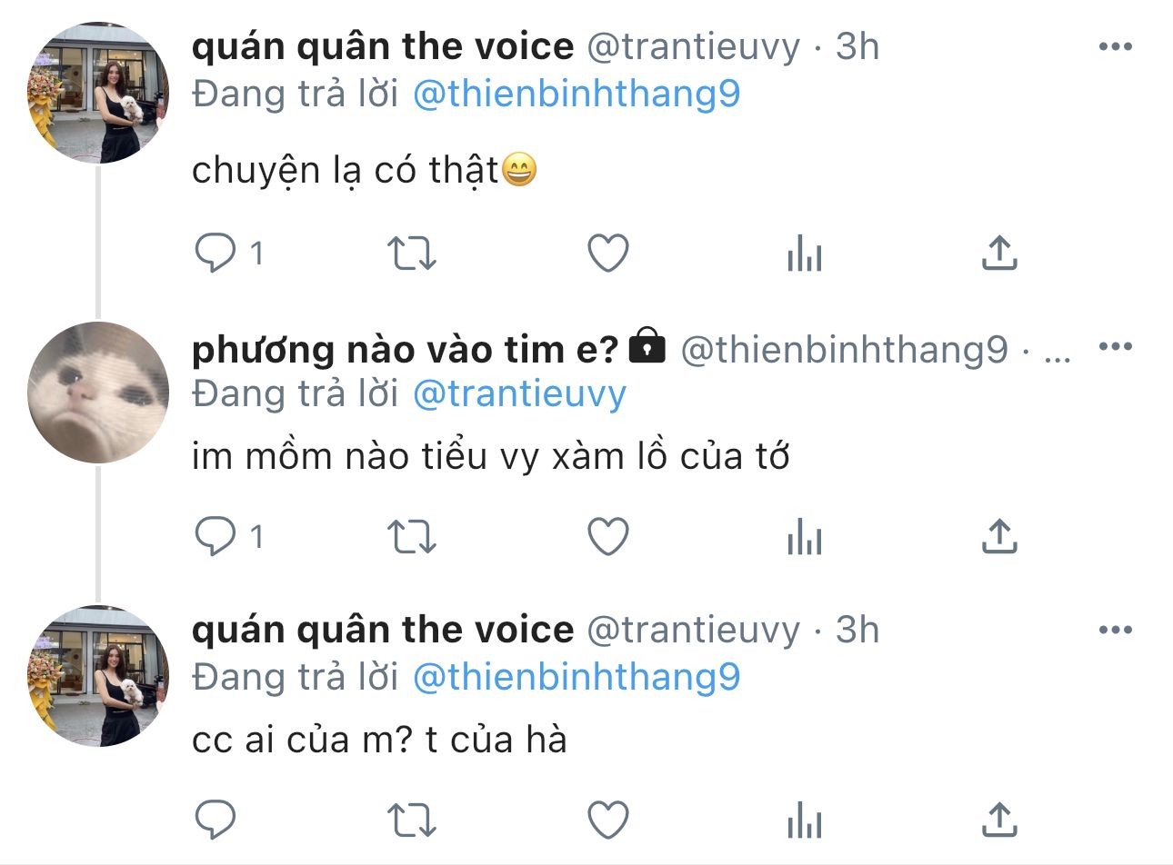This screenshot has height=865, width=1173.
Task: Retweet the "im mồm nào" tweet
Action: [x=412, y=537]
